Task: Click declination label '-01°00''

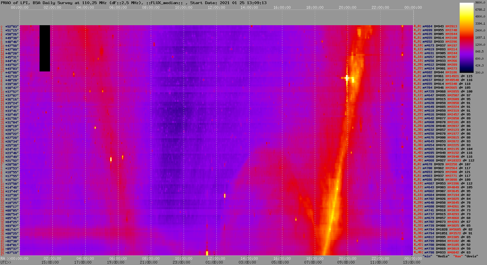Action: click(x=12, y=237)
